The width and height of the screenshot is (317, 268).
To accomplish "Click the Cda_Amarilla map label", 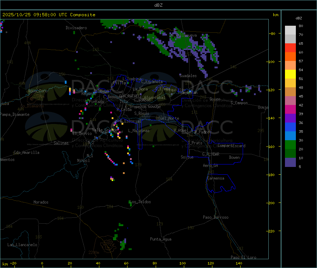I will pyautogui.click(x=26, y=152).
